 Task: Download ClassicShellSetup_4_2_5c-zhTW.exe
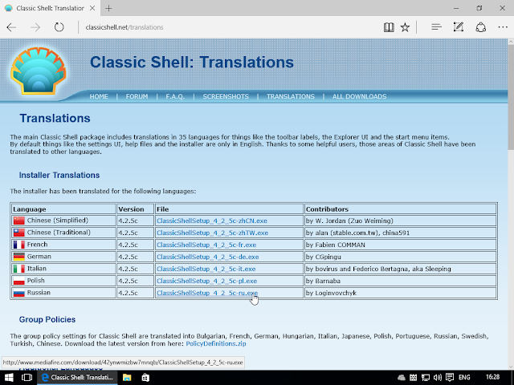point(212,233)
